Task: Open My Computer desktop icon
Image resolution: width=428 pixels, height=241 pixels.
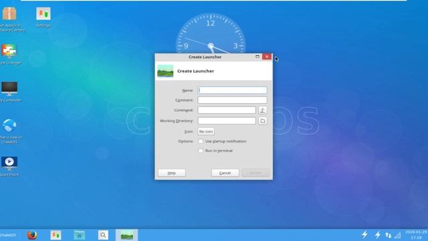Action: [x=10, y=92]
